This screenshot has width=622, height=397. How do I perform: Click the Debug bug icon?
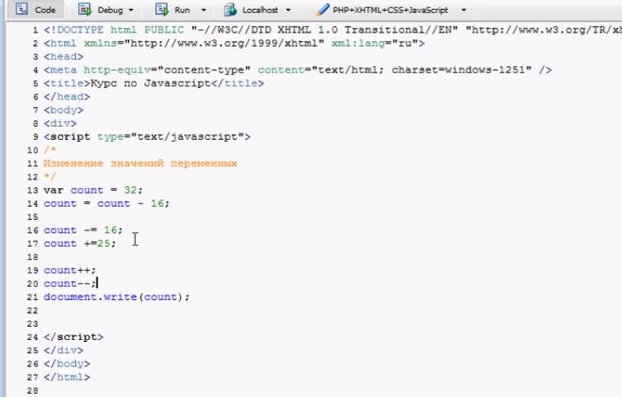[84, 9]
